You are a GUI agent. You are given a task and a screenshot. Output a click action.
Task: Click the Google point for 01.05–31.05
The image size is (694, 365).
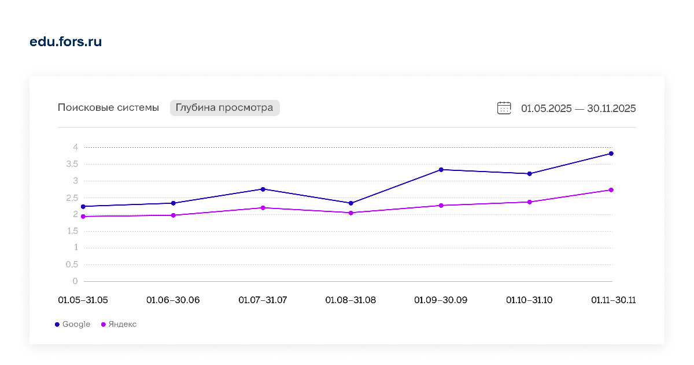pos(83,207)
